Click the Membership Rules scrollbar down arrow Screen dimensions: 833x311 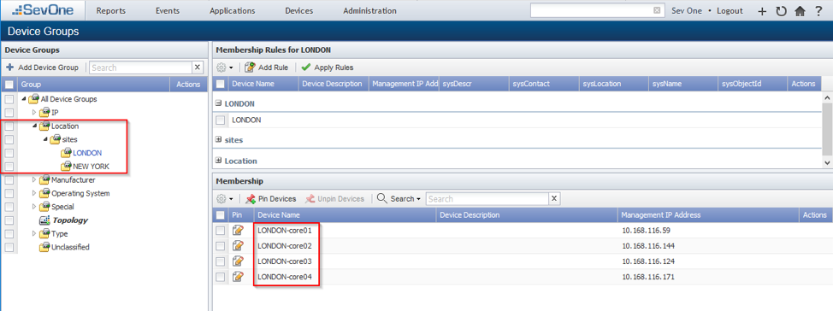point(828,163)
